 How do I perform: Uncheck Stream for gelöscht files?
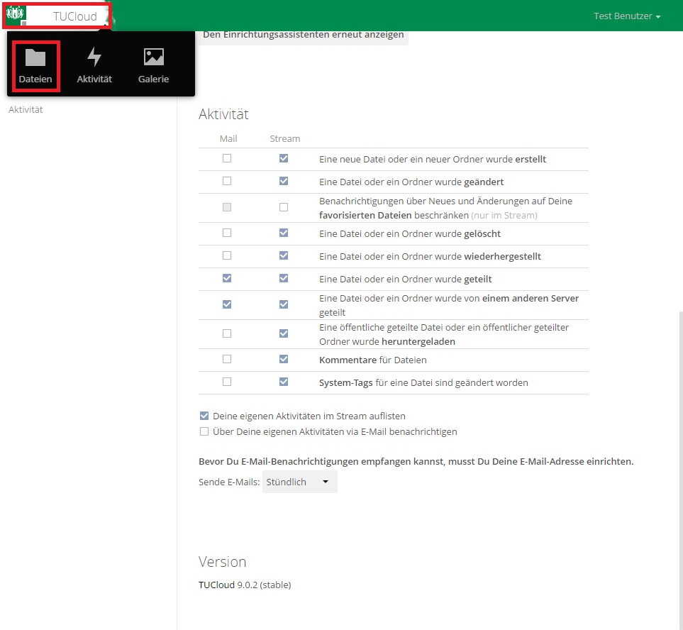point(284,233)
